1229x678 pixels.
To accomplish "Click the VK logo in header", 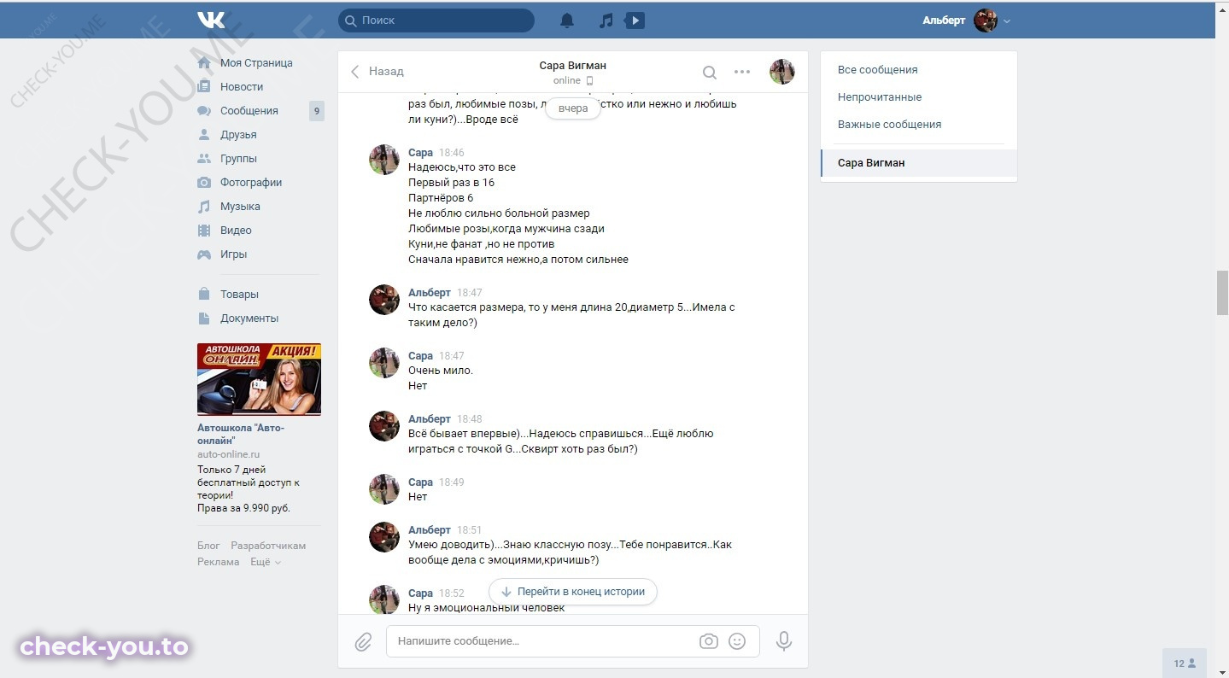I will (x=211, y=20).
